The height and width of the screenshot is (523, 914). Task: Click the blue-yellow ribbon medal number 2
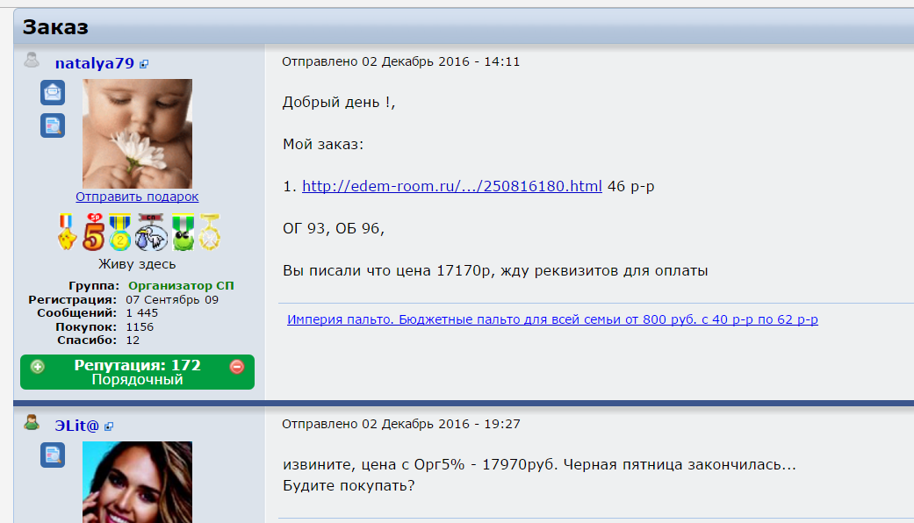[120, 232]
